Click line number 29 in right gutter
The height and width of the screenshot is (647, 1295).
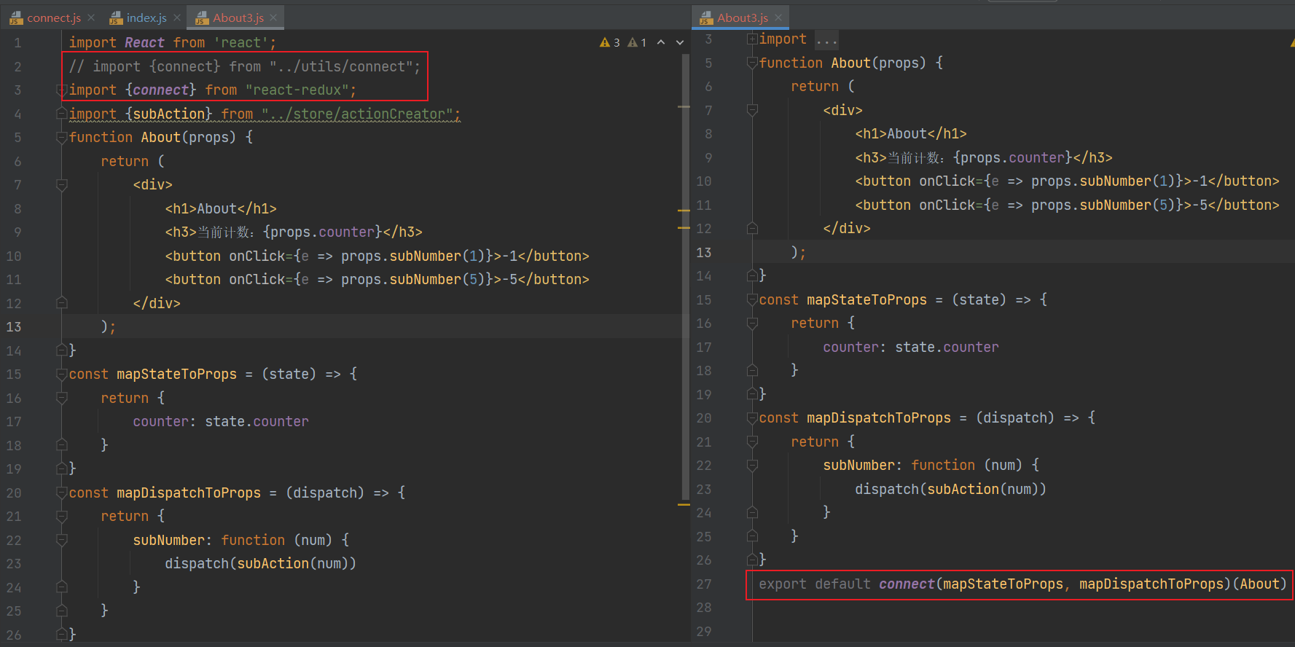(x=703, y=631)
